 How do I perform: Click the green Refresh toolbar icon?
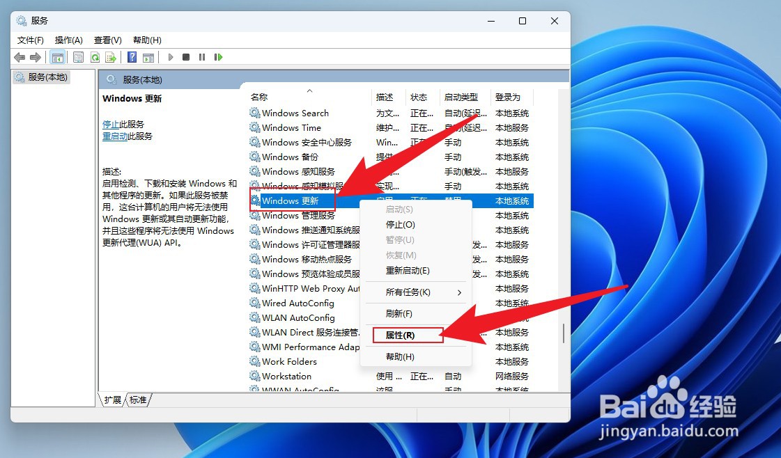click(95, 57)
